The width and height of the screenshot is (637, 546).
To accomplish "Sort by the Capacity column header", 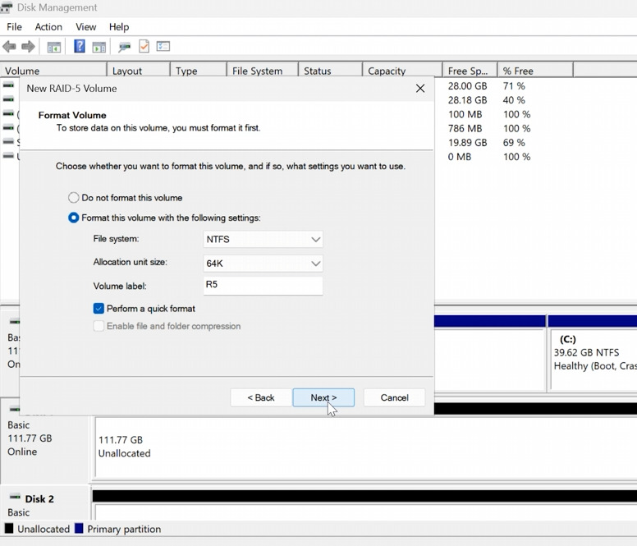I will point(402,71).
